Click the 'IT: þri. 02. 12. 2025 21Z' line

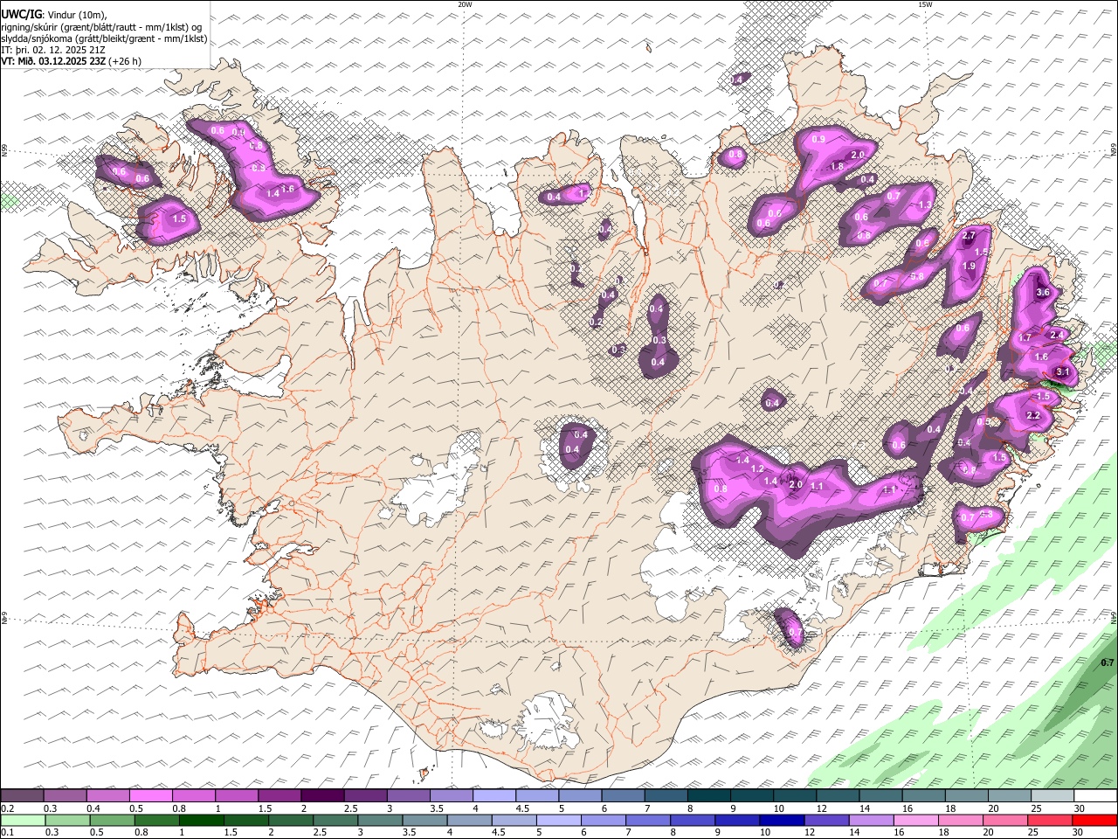pyautogui.click(x=53, y=50)
